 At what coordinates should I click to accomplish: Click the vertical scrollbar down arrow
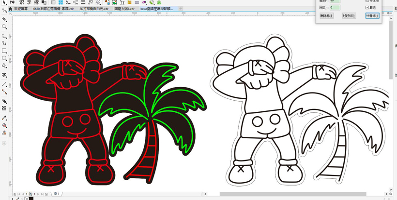391,189
